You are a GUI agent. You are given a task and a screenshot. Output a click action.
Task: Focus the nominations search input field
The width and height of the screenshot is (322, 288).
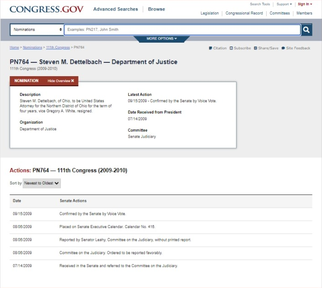point(182,30)
